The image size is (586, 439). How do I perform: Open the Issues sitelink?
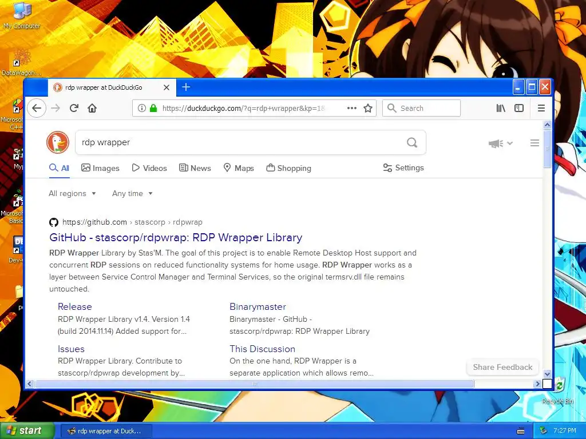pos(71,349)
